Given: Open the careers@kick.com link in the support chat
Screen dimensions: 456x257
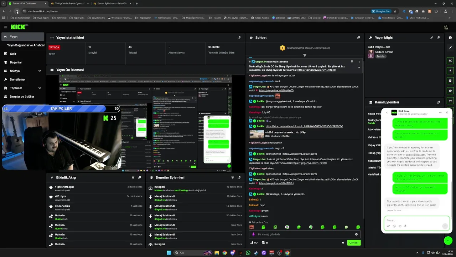Looking at the screenshot, I should 415,155.
